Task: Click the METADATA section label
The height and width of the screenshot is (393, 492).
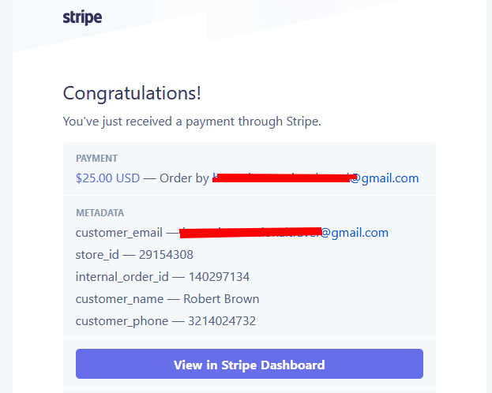Action: [x=100, y=213]
